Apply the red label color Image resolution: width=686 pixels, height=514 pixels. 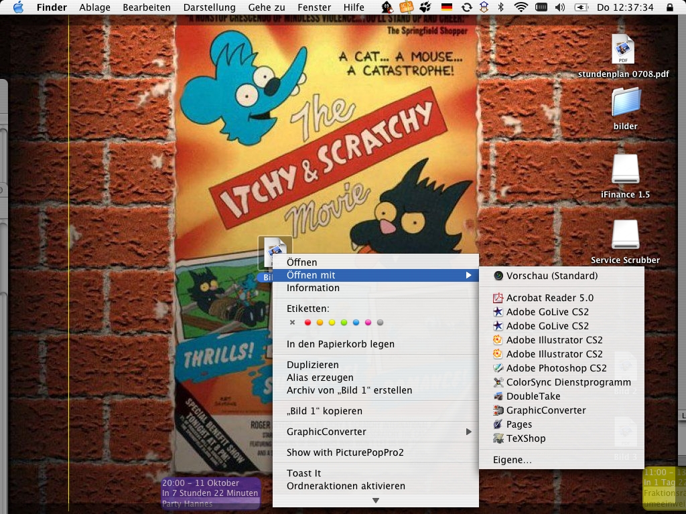(x=307, y=323)
